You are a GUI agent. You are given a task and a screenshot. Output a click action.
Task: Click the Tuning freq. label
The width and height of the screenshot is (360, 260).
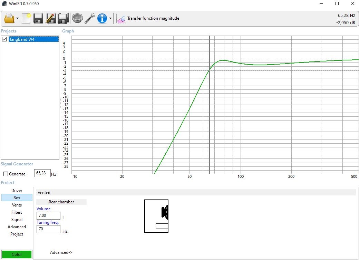click(x=48, y=222)
